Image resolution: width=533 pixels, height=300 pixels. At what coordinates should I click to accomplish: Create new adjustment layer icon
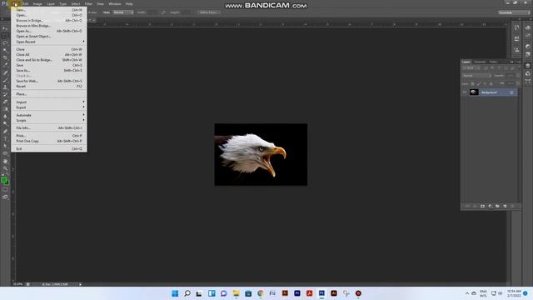pyautogui.click(x=490, y=206)
